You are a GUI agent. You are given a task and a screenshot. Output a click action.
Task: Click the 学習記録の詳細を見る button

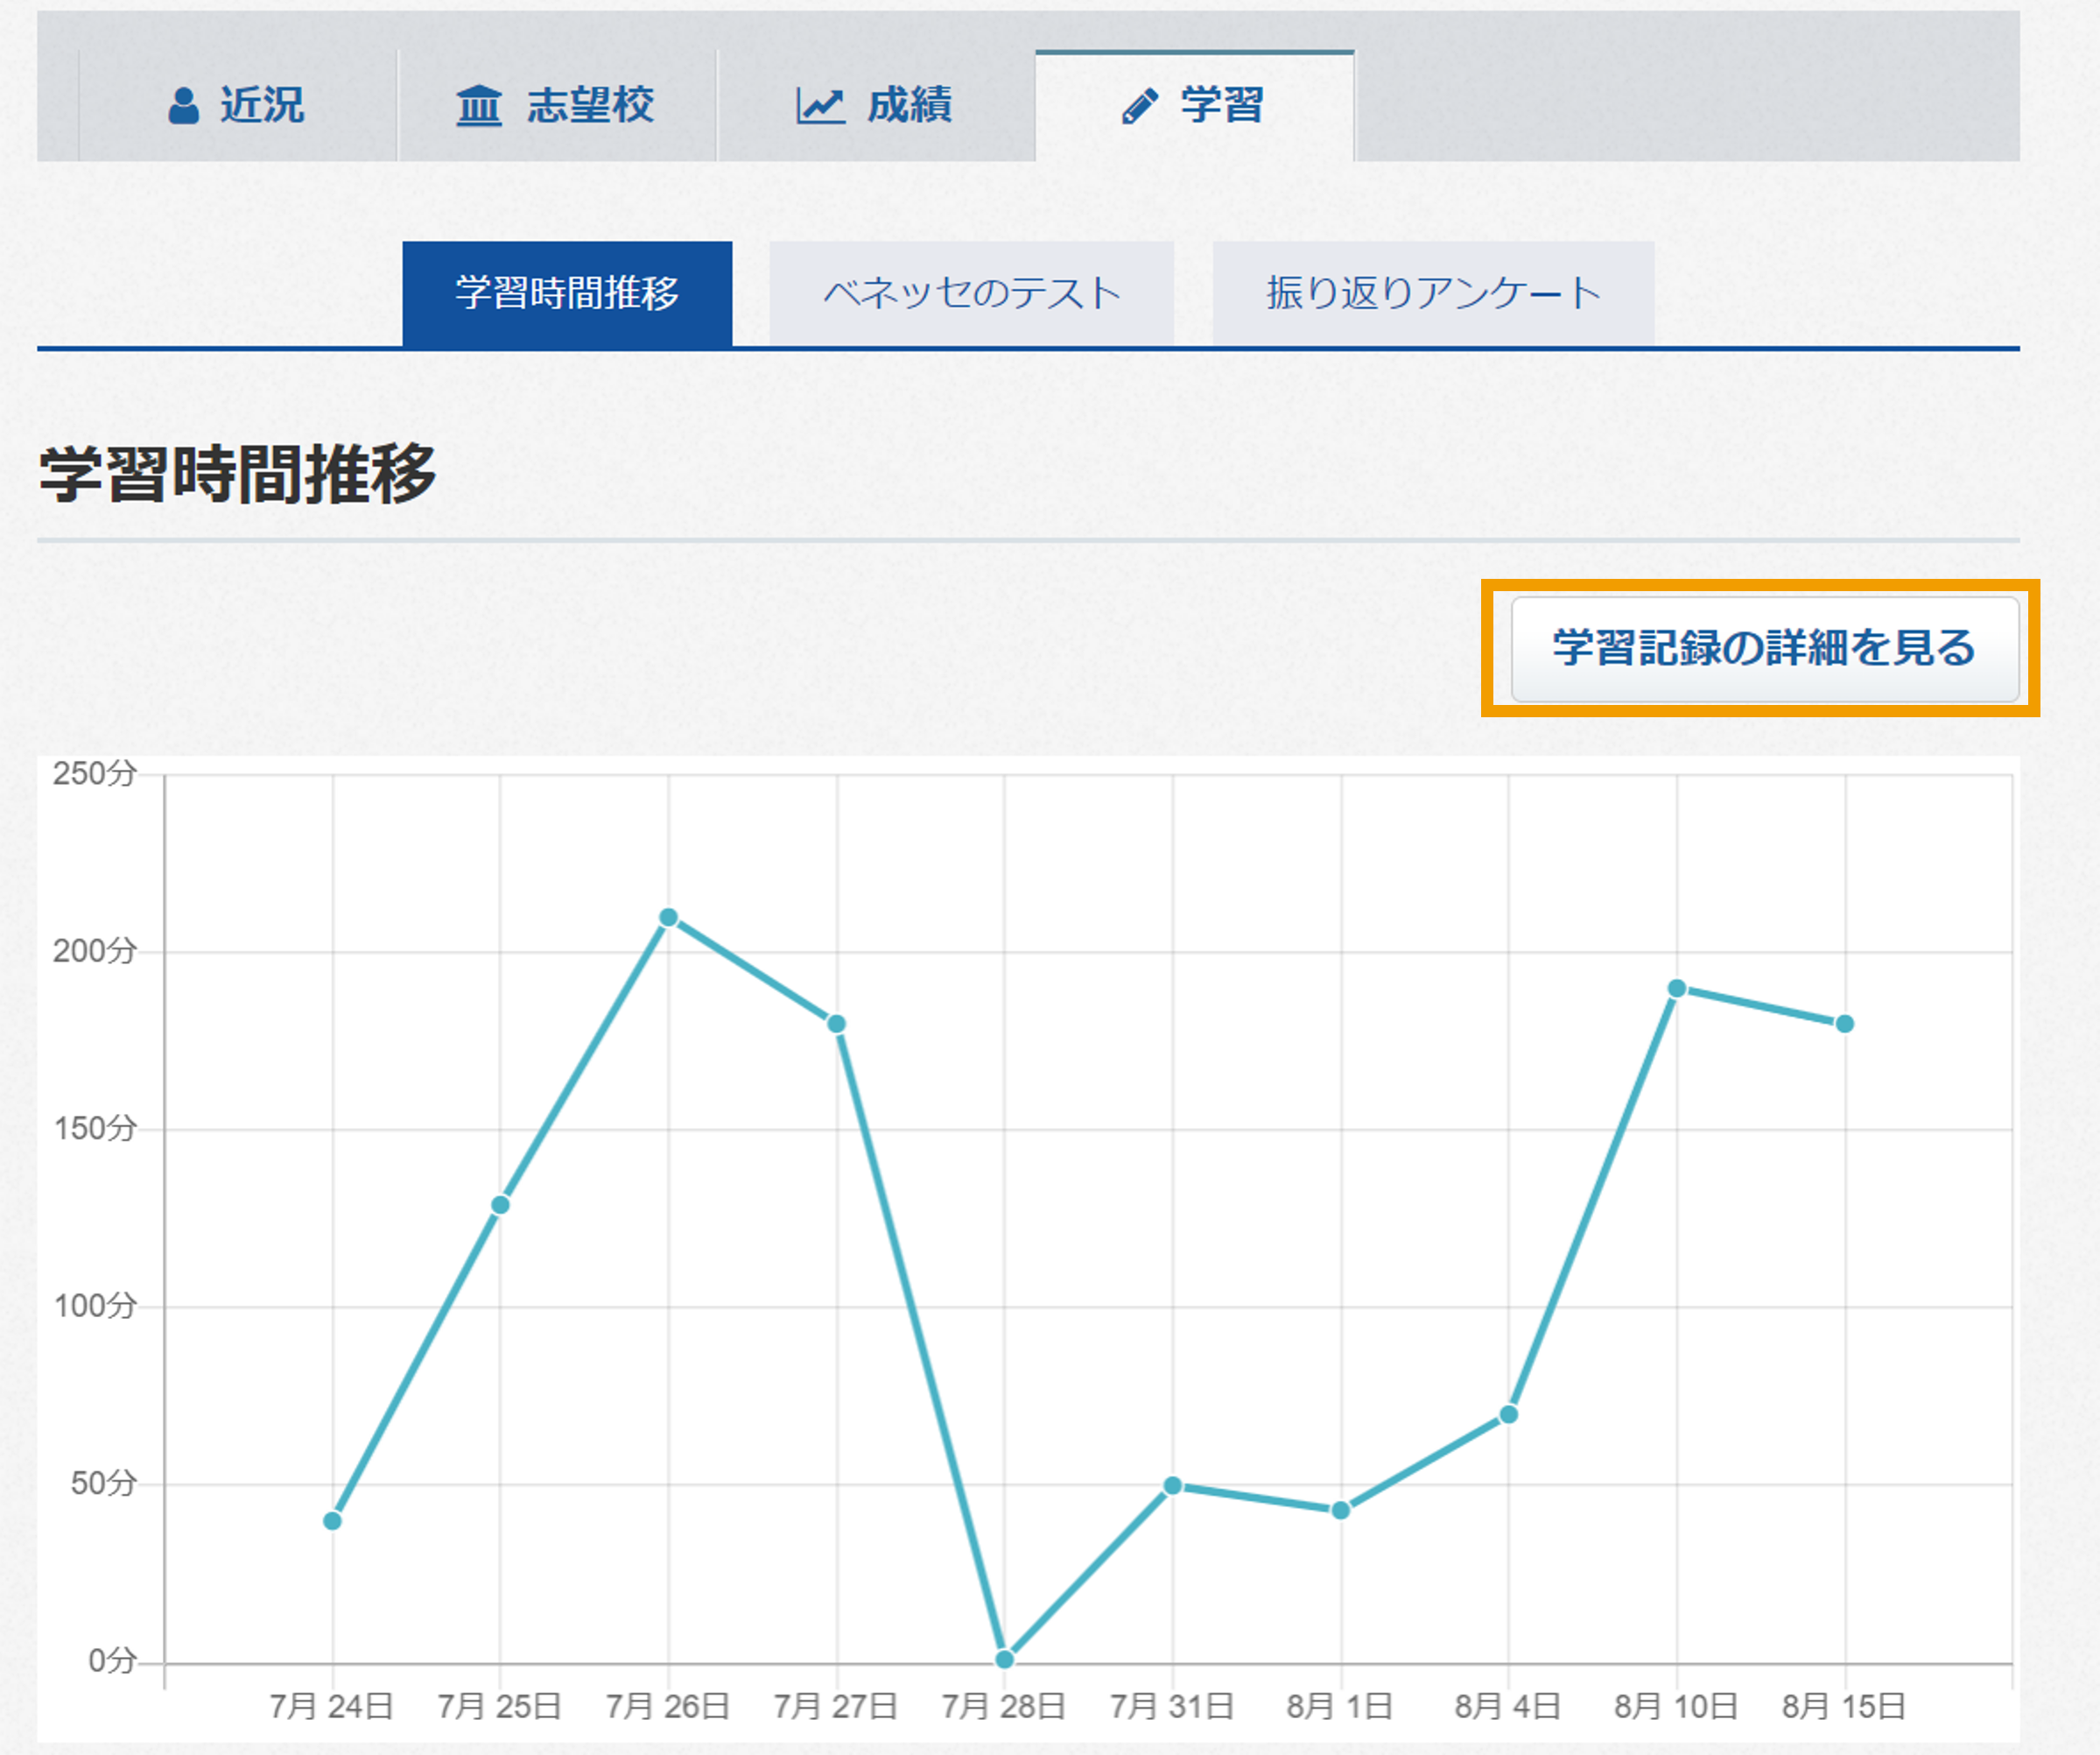click(x=1765, y=648)
